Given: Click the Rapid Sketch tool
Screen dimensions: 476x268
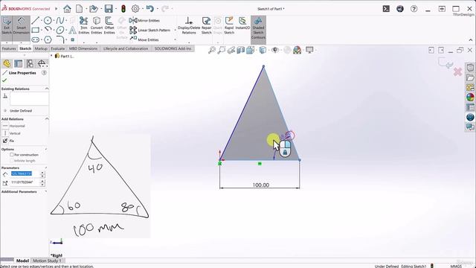Looking at the screenshot, I should tap(229, 25).
